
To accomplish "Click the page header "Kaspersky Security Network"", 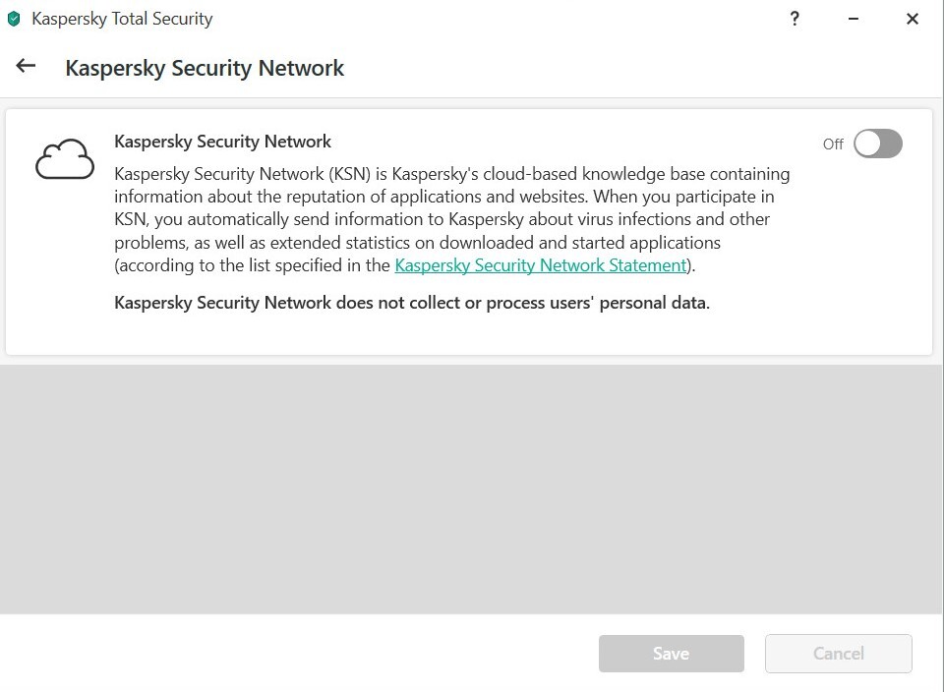I will click(205, 68).
